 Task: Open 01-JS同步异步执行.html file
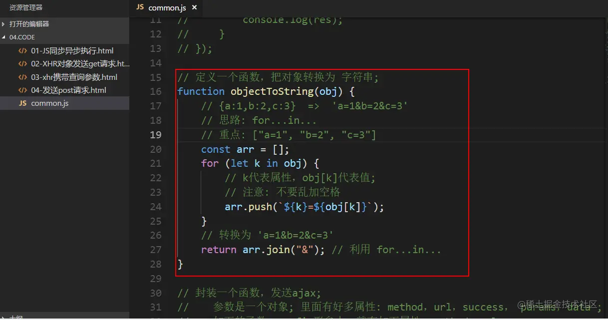coord(72,51)
